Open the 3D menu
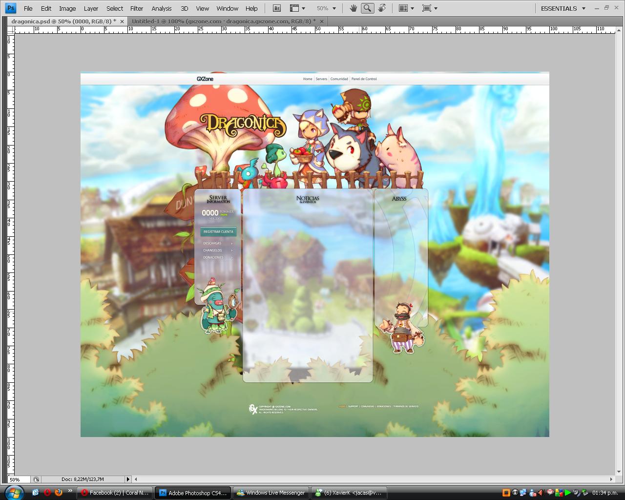Image resolution: width=625 pixels, height=500 pixels. pyautogui.click(x=184, y=8)
